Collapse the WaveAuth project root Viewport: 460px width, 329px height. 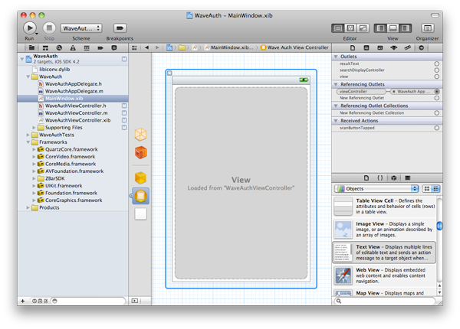[x=22, y=59]
